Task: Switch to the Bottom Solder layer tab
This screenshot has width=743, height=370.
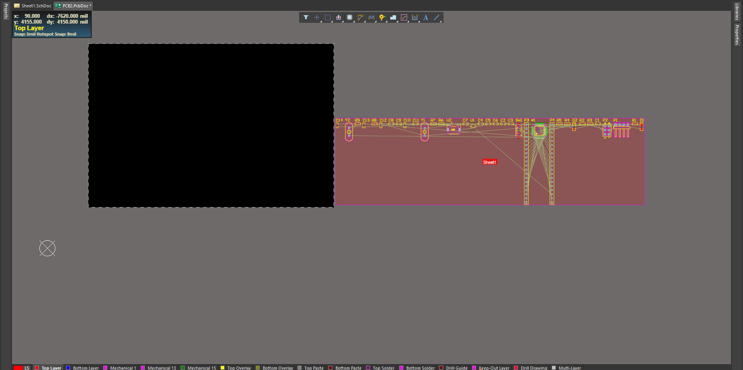Action: tap(417, 368)
